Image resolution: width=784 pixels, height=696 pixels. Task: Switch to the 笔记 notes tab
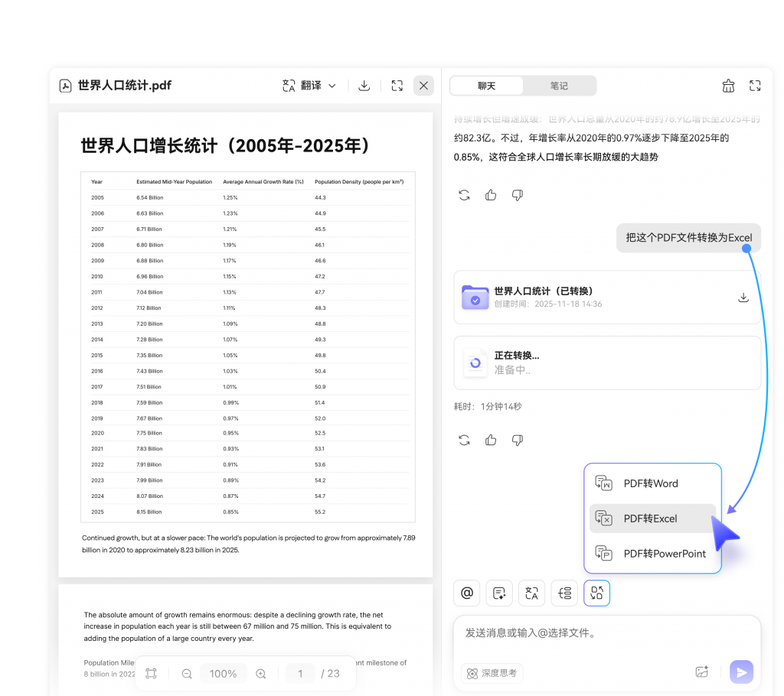(560, 85)
